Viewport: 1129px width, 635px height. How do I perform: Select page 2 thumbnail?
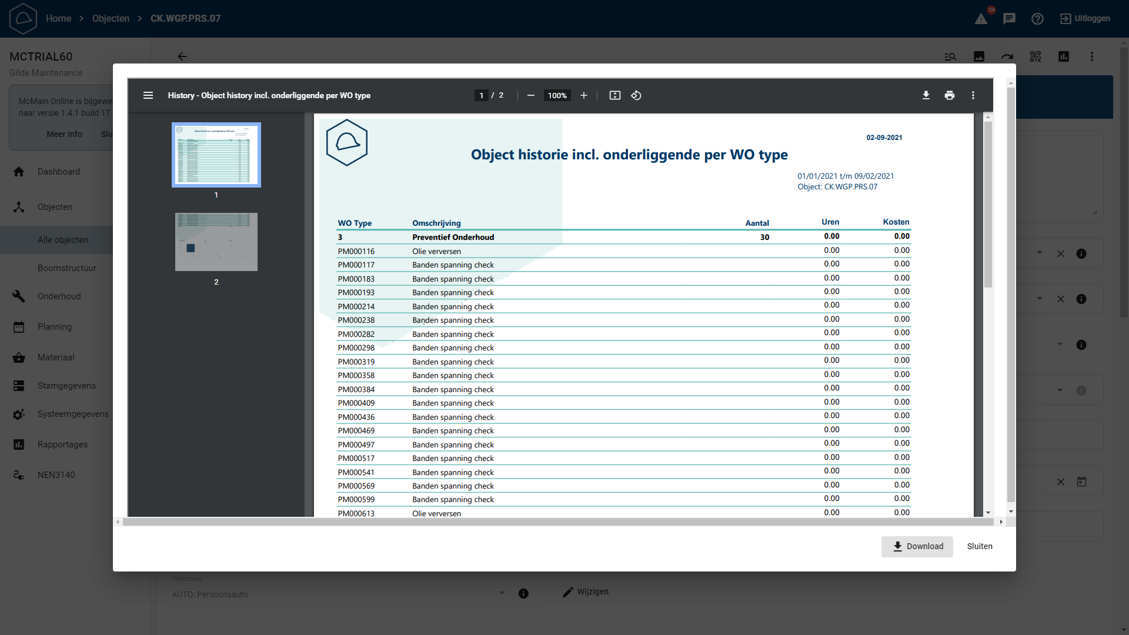click(216, 242)
